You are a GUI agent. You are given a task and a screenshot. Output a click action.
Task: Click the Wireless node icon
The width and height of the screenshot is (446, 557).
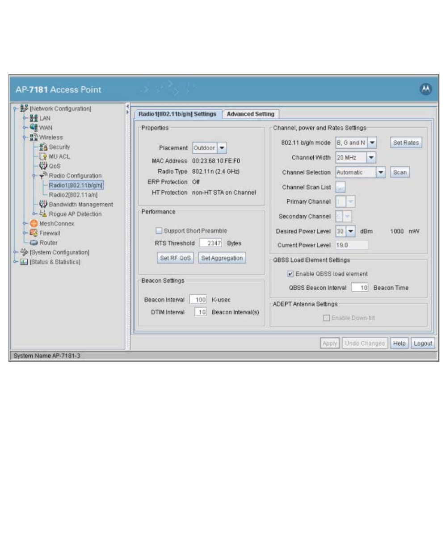point(34,138)
